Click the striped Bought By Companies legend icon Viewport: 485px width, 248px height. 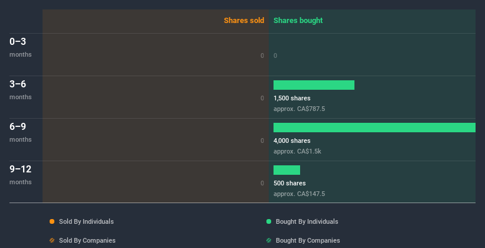click(x=269, y=240)
